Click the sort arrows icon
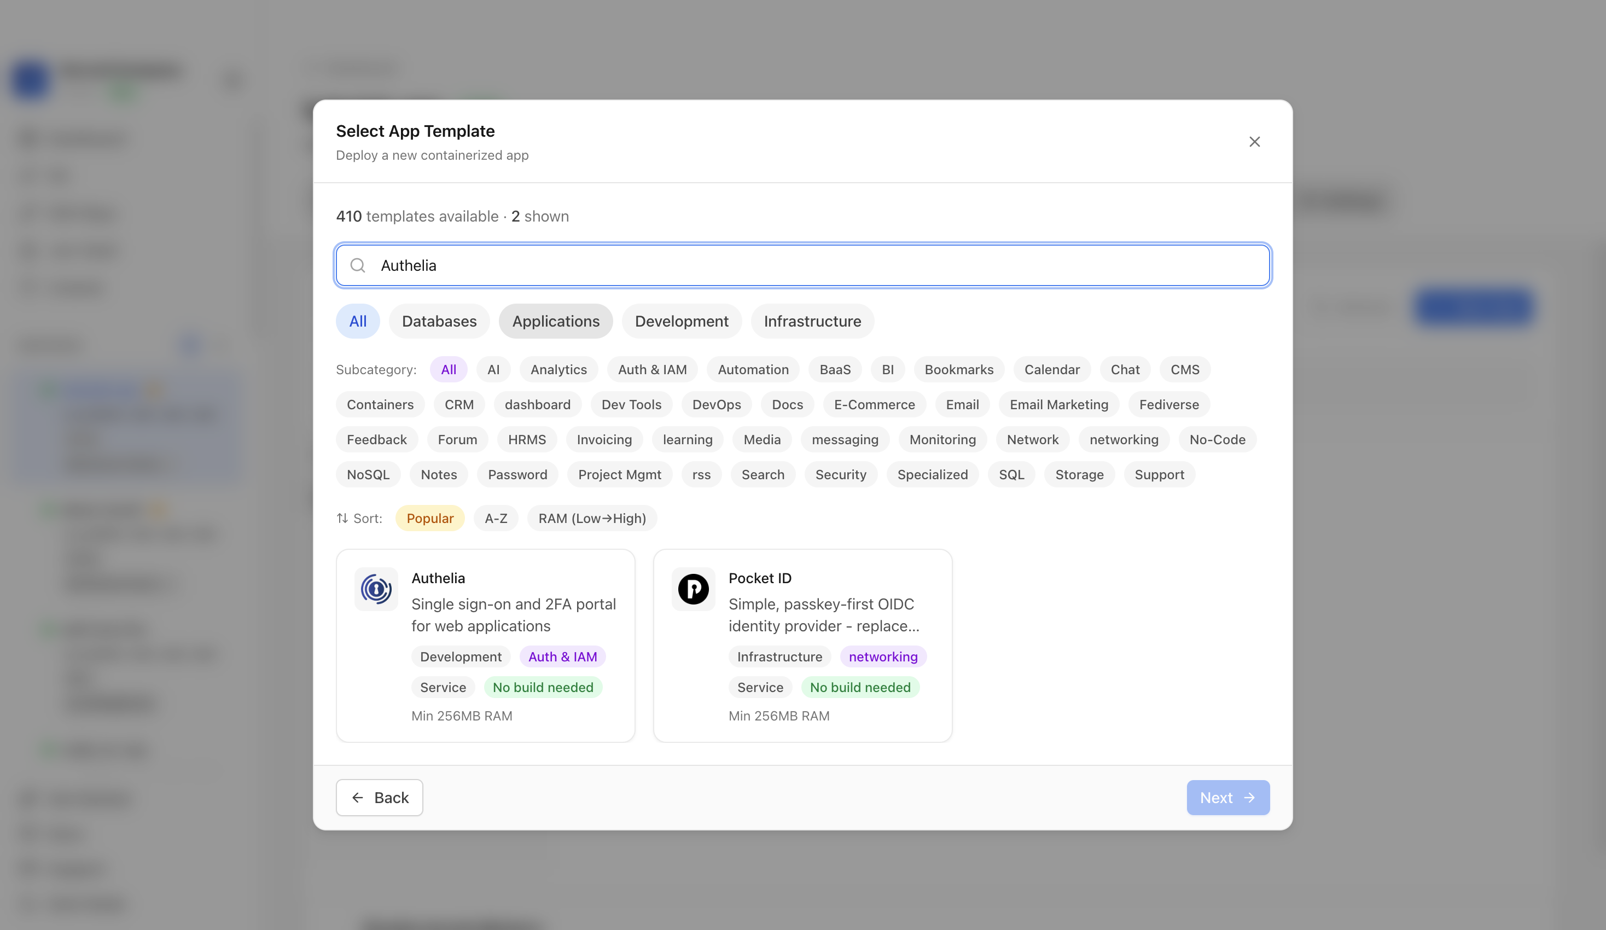Screen dimensions: 1606x930 point(342,518)
